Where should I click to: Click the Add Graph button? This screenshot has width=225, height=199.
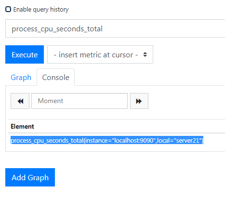tap(30, 177)
